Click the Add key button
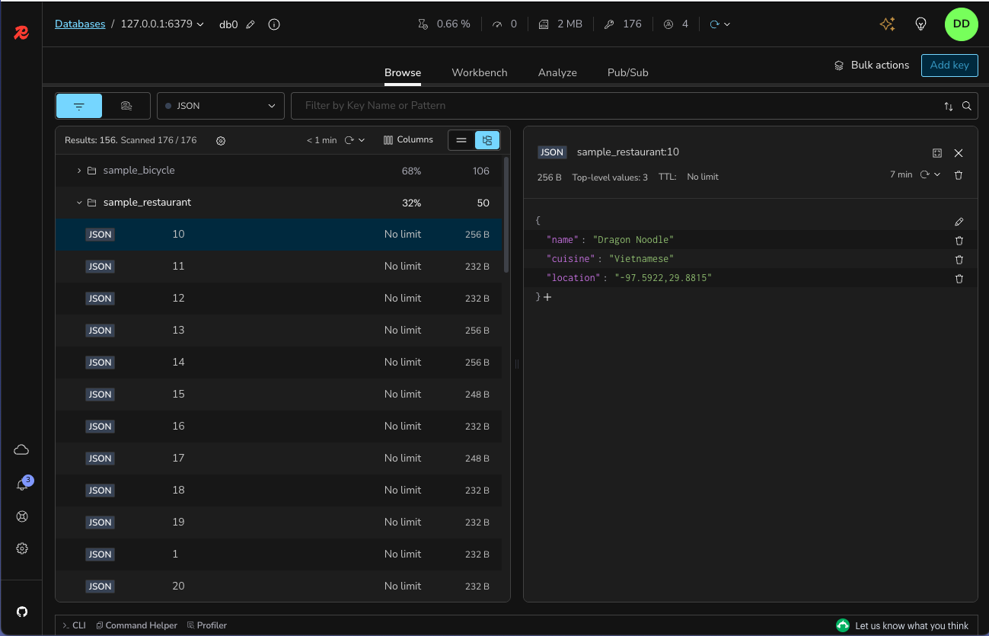Image resolution: width=989 pixels, height=636 pixels. (949, 66)
